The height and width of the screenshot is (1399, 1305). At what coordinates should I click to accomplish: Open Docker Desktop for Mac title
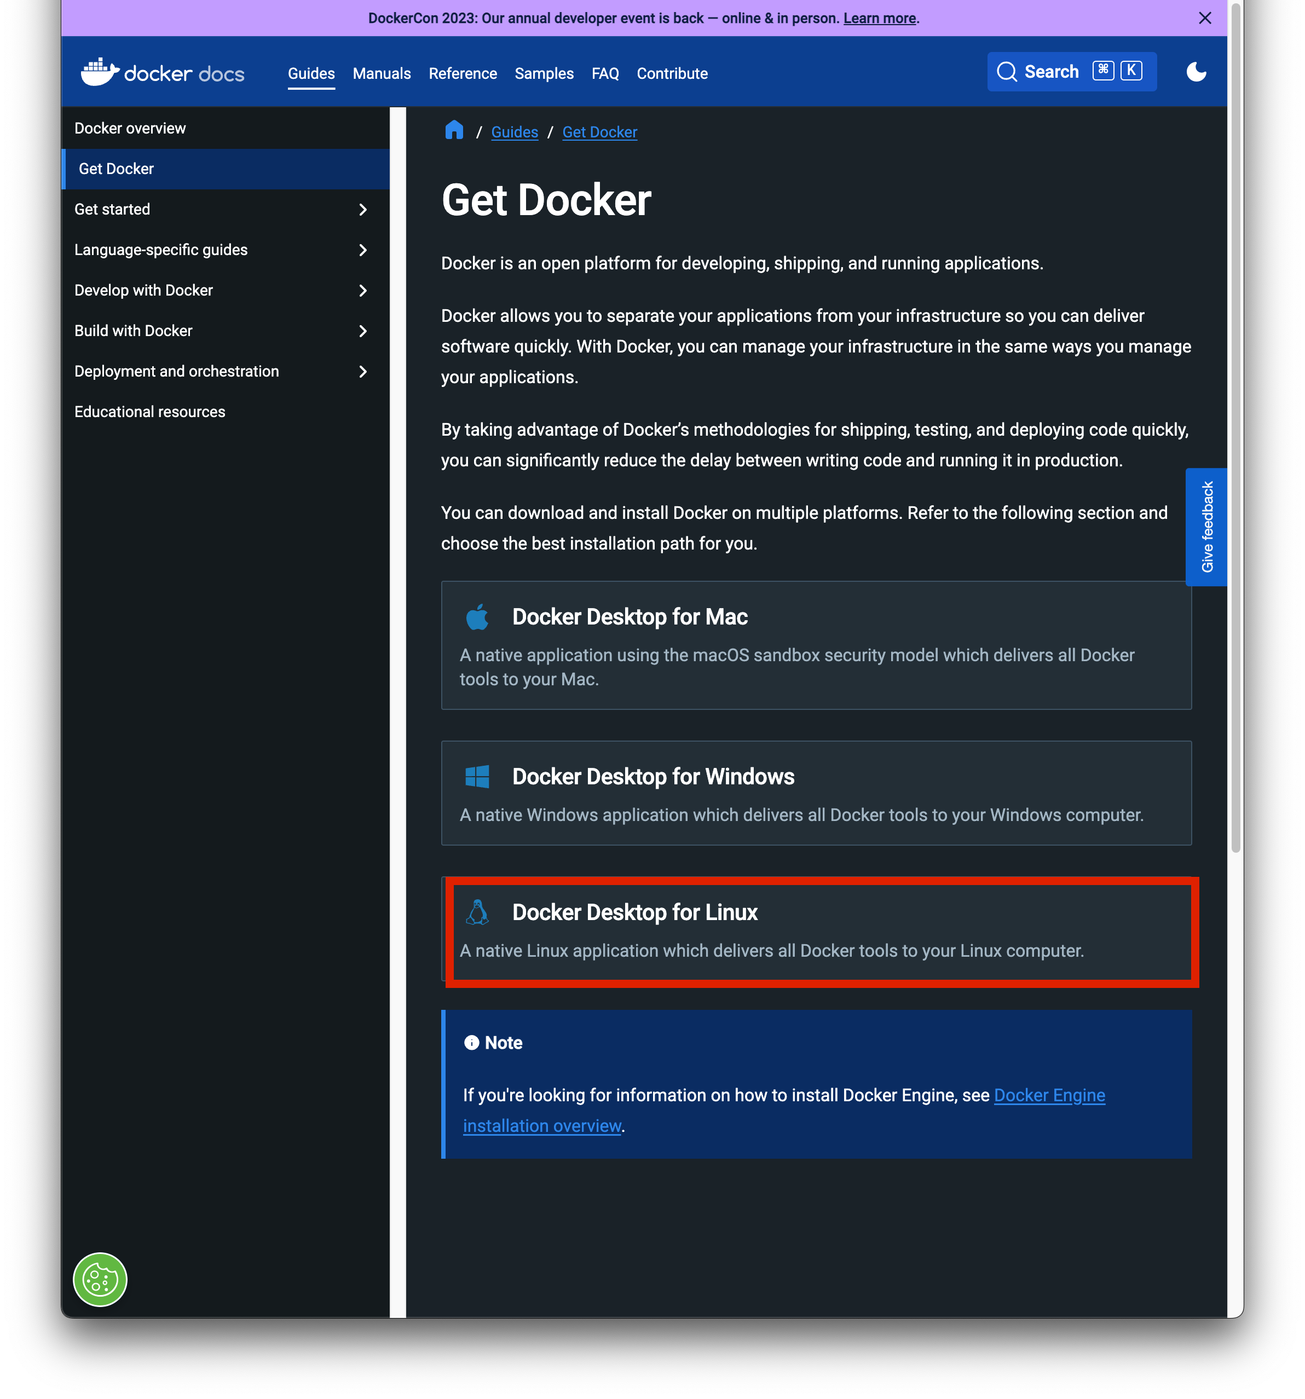click(x=630, y=616)
